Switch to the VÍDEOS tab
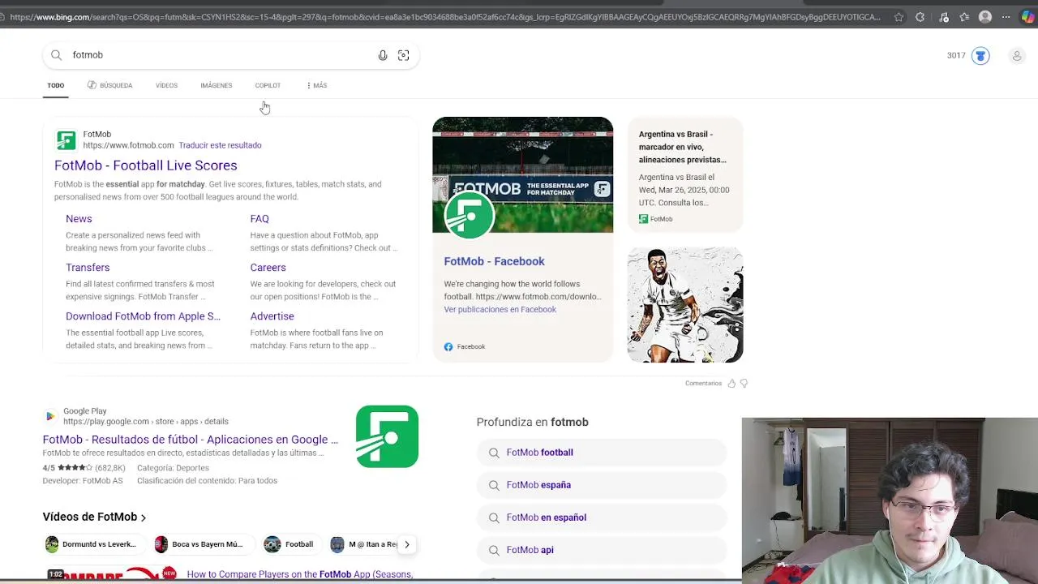 click(x=166, y=85)
